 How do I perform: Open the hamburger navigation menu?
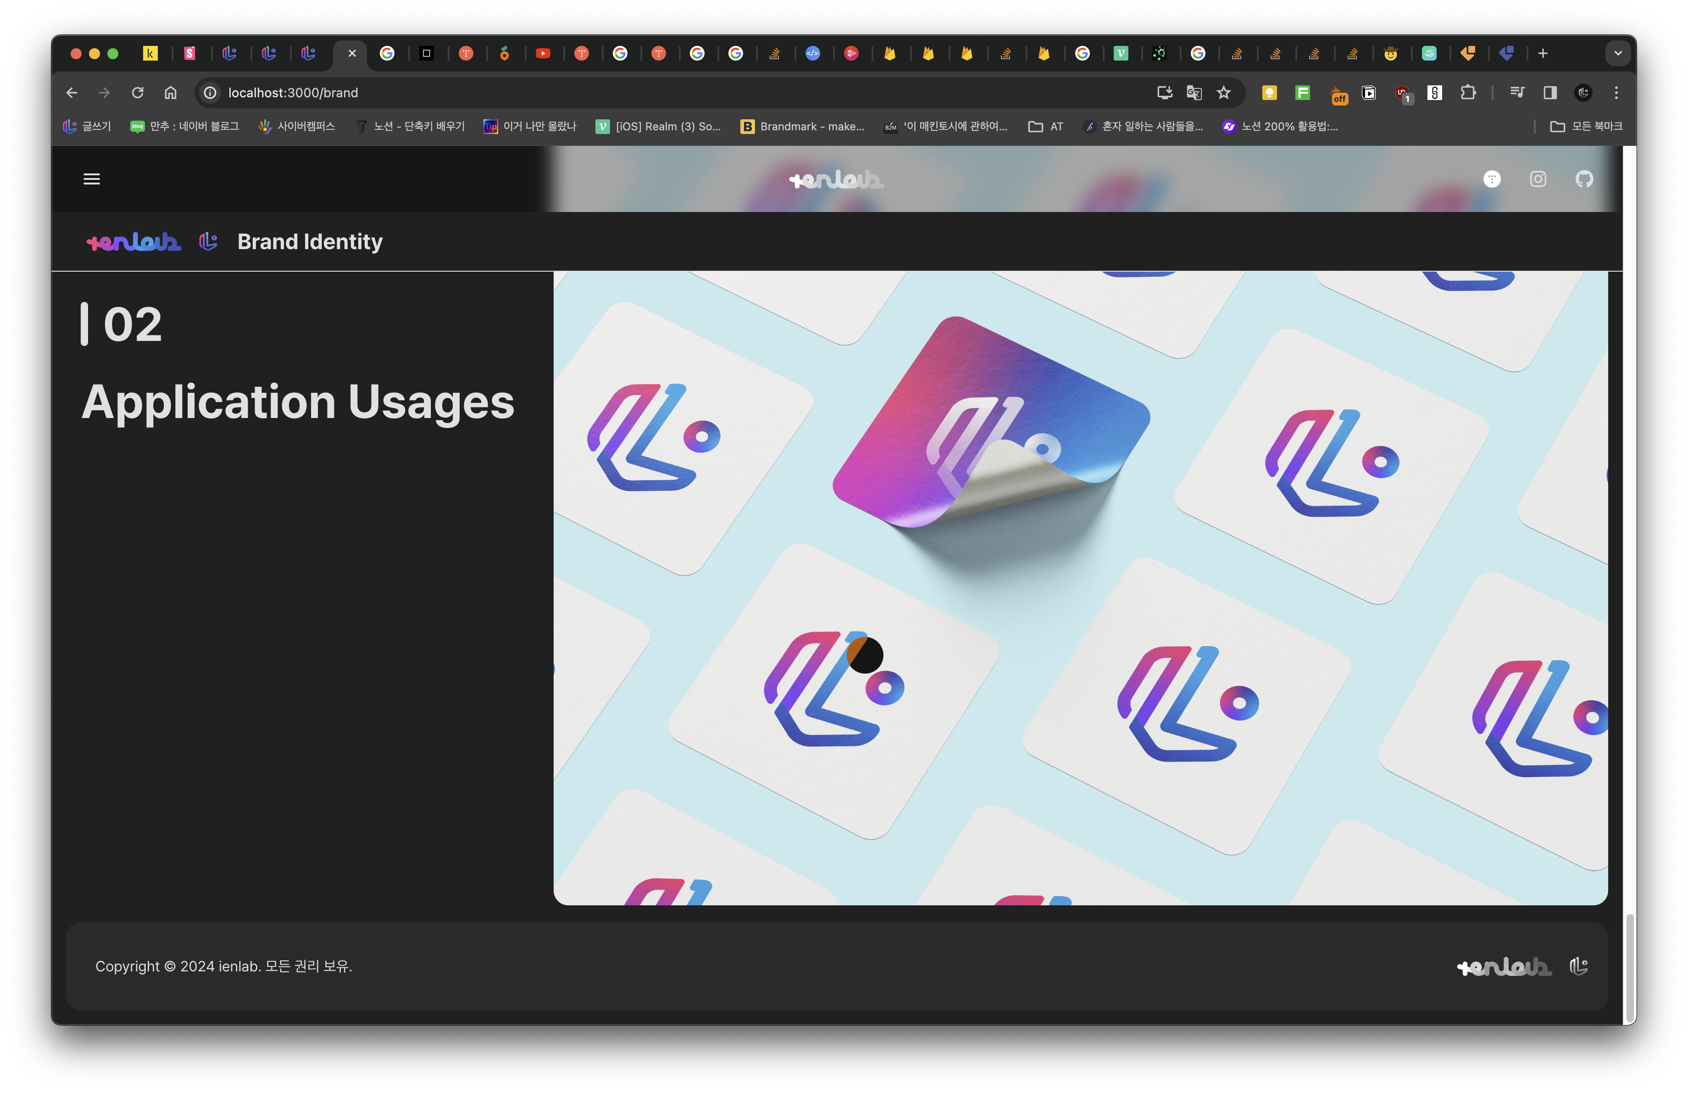coord(91,179)
